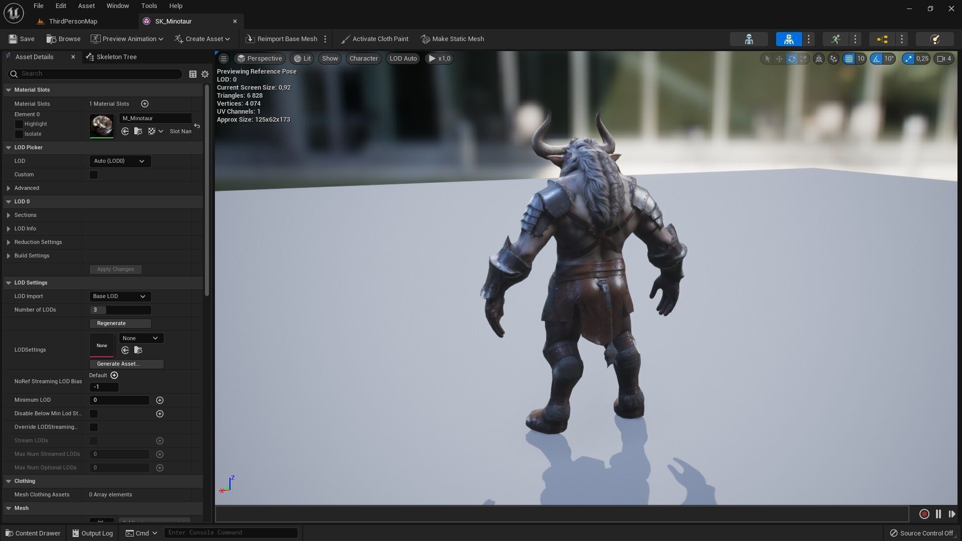The width and height of the screenshot is (962, 541).
Task: Use selected asset arrow for M_Minotaur
Action: [x=125, y=131]
